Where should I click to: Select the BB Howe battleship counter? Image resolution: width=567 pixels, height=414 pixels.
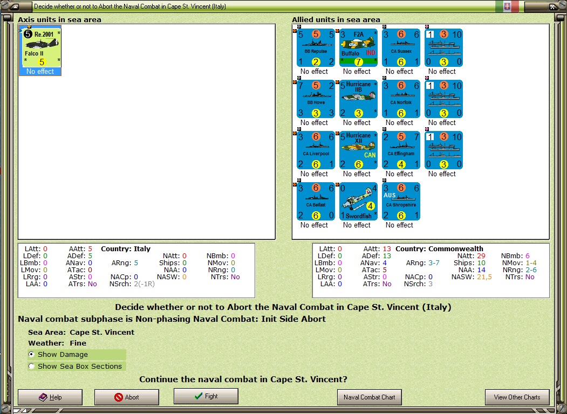[316, 99]
